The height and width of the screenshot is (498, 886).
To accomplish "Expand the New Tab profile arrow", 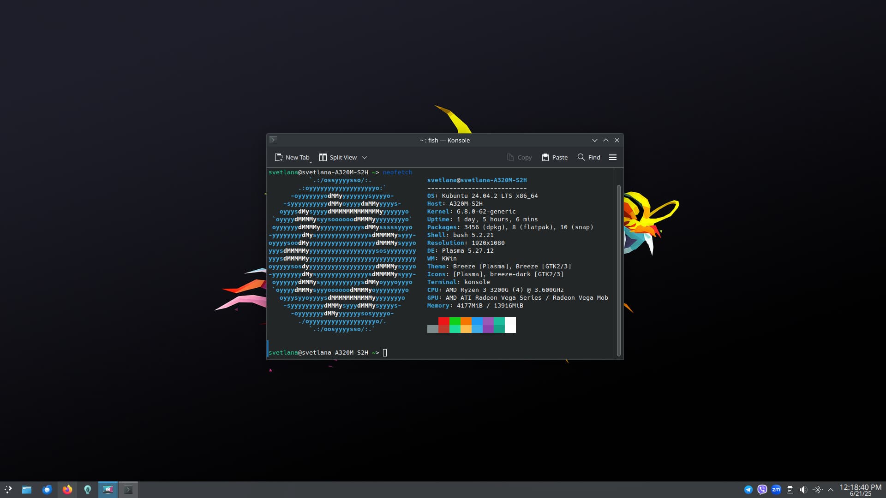I will [x=311, y=162].
